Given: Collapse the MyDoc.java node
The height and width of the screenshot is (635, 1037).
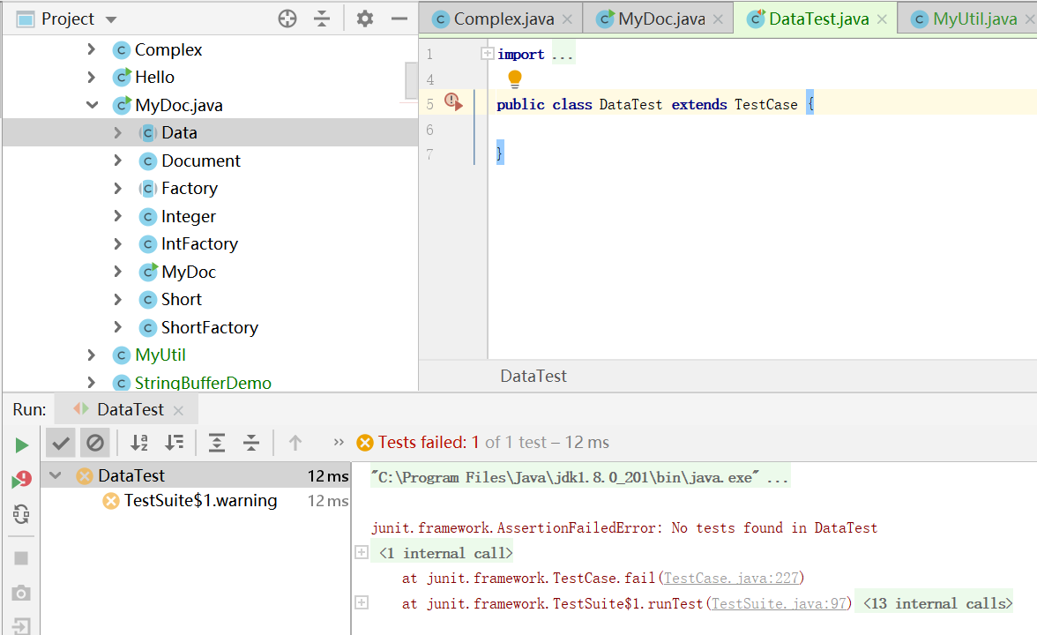Looking at the screenshot, I should tap(92, 105).
